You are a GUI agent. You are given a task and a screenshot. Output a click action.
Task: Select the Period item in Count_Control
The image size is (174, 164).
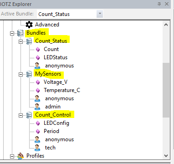click(x=51, y=131)
